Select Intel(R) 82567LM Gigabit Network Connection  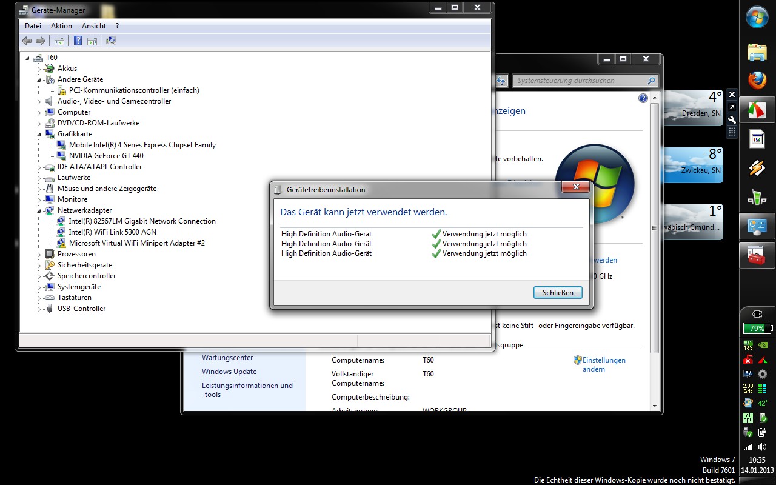(142, 221)
